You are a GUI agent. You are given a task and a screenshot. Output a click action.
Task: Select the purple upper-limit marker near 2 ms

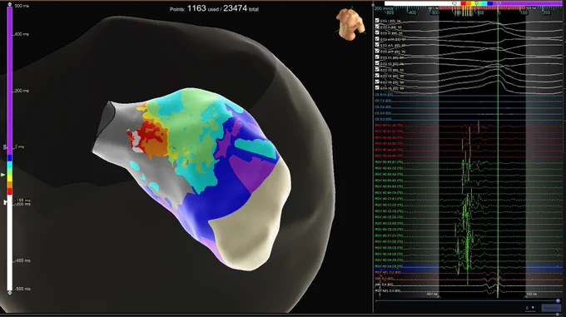5,147
